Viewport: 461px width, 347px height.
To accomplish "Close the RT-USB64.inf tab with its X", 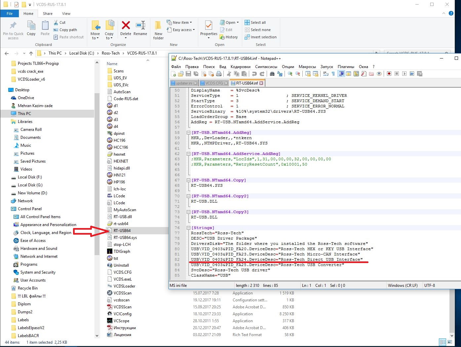I will 261,83.
